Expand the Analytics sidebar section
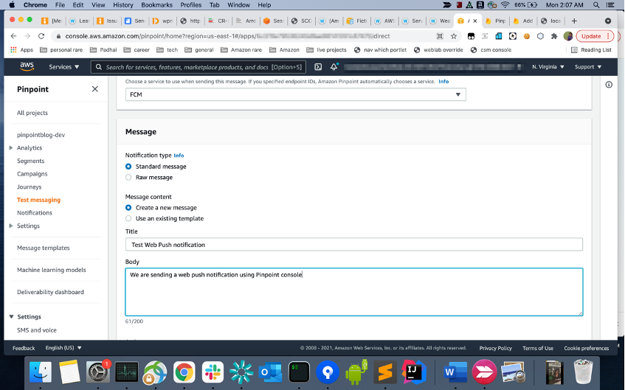The height and width of the screenshot is (390, 625). [11, 147]
